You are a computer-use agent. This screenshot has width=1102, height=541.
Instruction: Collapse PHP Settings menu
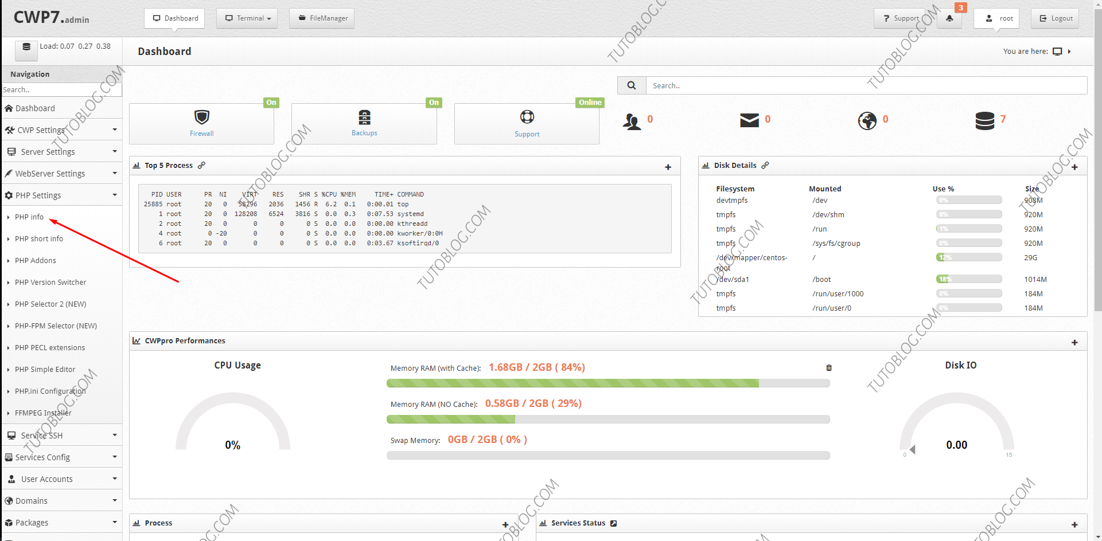[61, 195]
